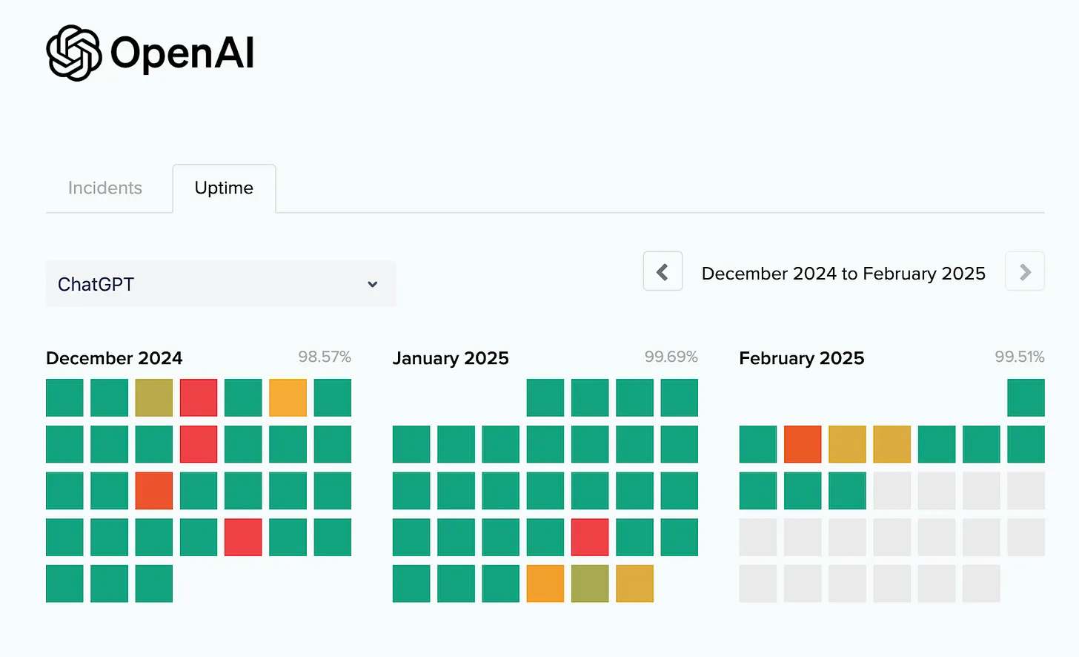This screenshot has width=1079, height=657.
Task: Select the red-orange December 17, 2024 square
Action: (154, 491)
